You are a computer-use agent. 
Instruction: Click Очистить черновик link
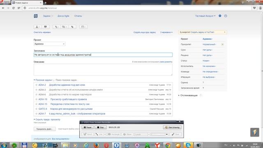pos(42,32)
